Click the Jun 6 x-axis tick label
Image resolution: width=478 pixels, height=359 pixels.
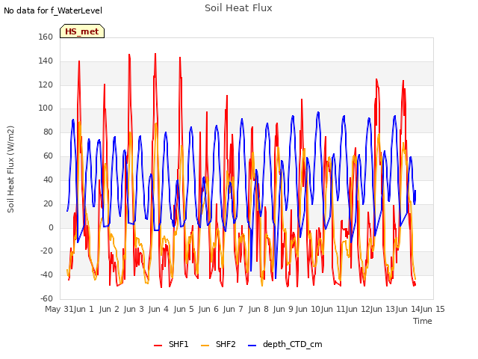(x=208, y=309)
